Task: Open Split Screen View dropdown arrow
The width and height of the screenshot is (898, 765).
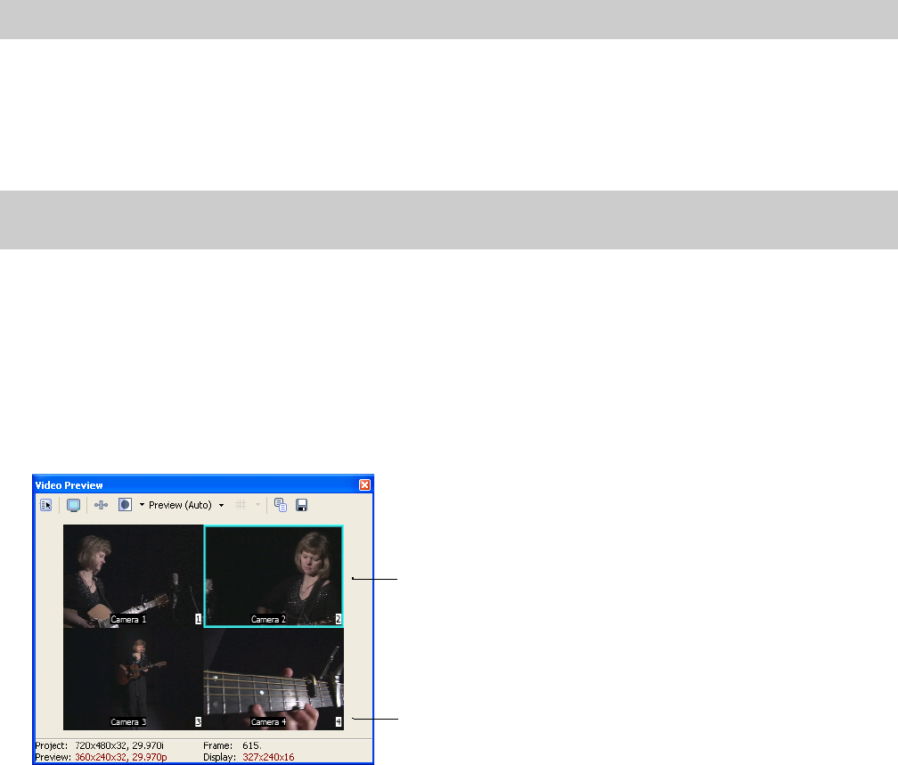Action: coord(142,504)
